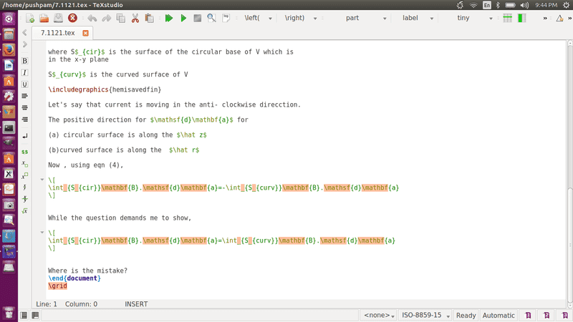Click the Bold formatting icon in sidebar
Image resolution: width=573 pixels, height=322 pixels.
coord(25,61)
